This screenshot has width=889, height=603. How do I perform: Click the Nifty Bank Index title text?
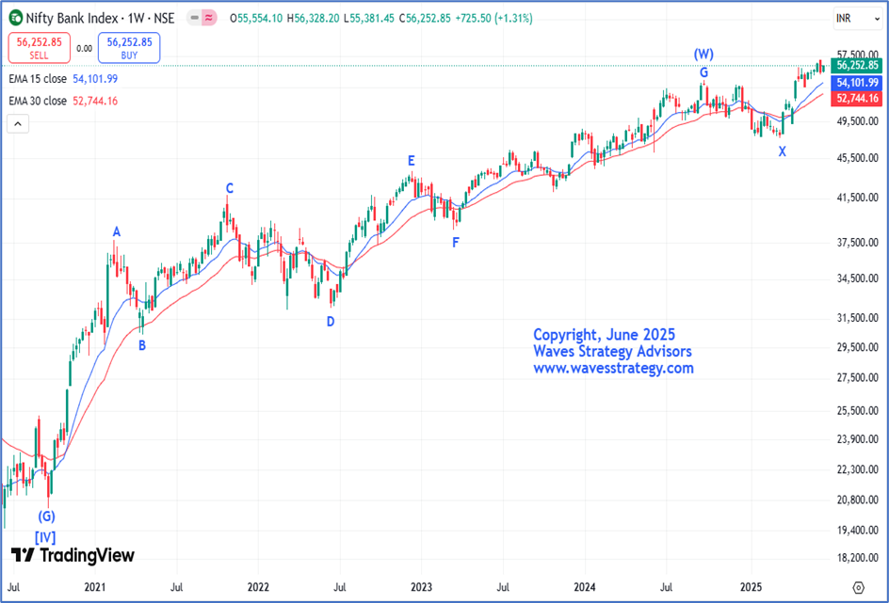coord(72,18)
